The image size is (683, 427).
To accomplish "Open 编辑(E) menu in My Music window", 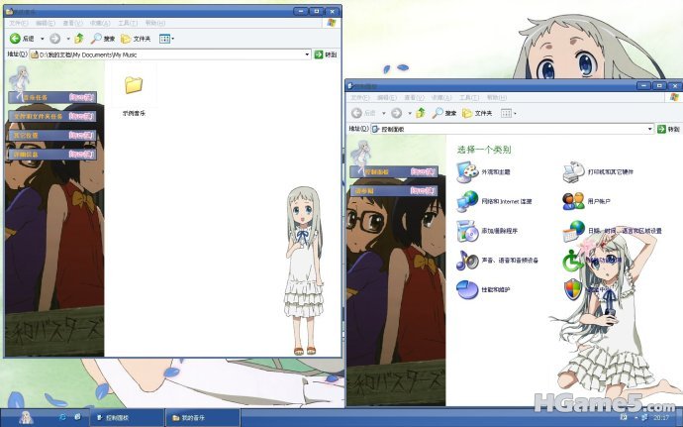I will pos(45,23).
